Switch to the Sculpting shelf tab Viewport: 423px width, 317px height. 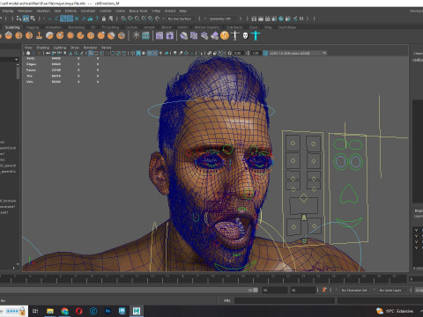click(x=12, y=27)
